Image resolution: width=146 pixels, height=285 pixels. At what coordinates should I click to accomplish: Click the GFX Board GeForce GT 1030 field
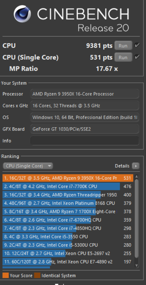click(85, 129)
